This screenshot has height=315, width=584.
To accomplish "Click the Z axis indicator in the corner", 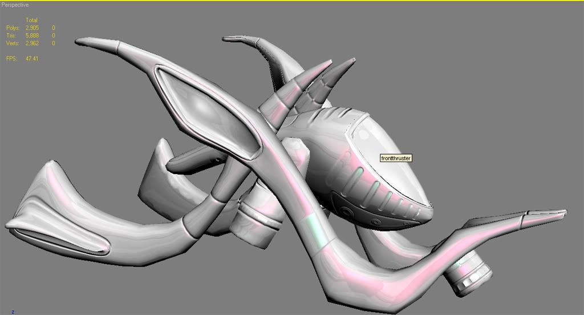I will [x=13, y=312].
